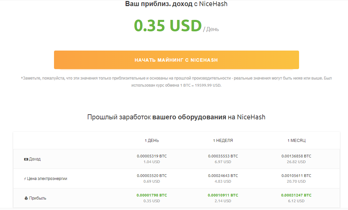This screenshot has width=348, height=210.
Task: Select the 1 ДЕНЬ column header
Action: click(152, 141)
